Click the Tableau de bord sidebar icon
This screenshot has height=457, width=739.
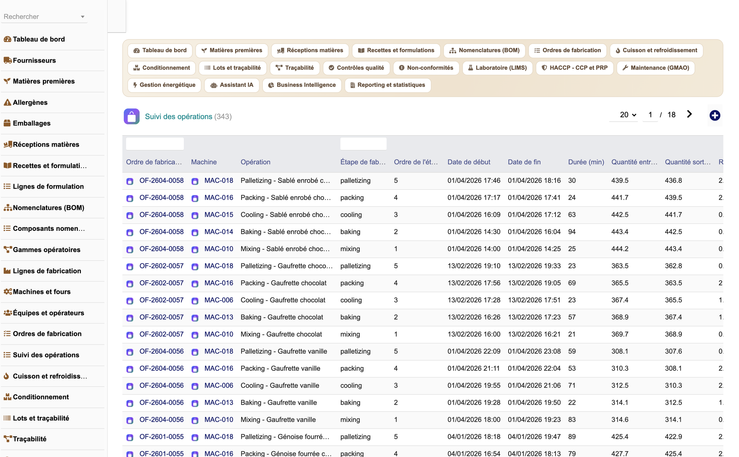[x=7, y=39]
